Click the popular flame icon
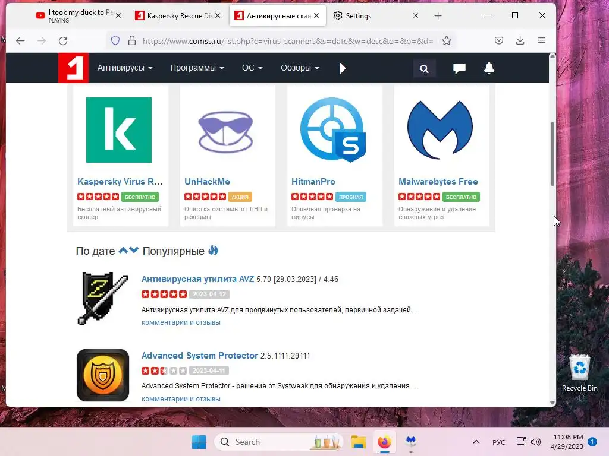Image resolution: width=609 pixels, height=456 pixels. click(x=214, y=250)
